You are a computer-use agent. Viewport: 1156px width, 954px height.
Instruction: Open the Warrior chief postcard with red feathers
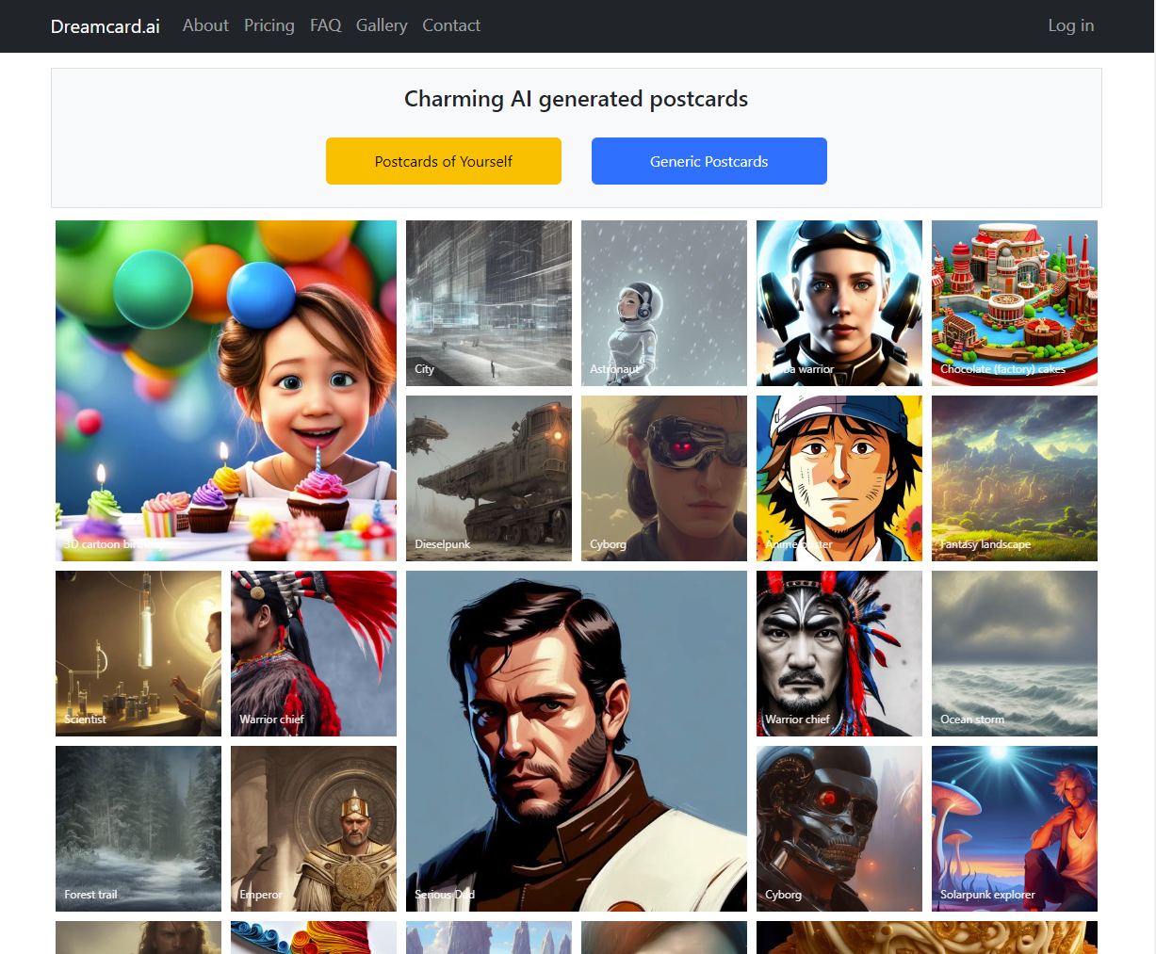(x=314, y=654)
